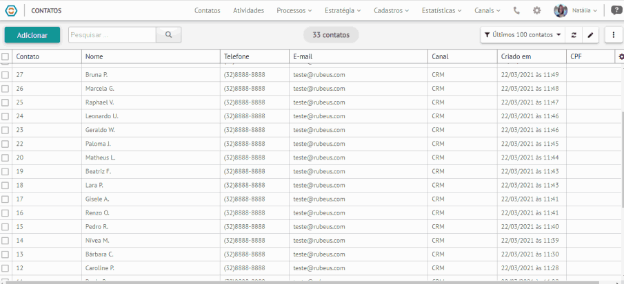This screenshot has height=284, width=624.
Task: Sort by the Contato column header
Action: 28,56
